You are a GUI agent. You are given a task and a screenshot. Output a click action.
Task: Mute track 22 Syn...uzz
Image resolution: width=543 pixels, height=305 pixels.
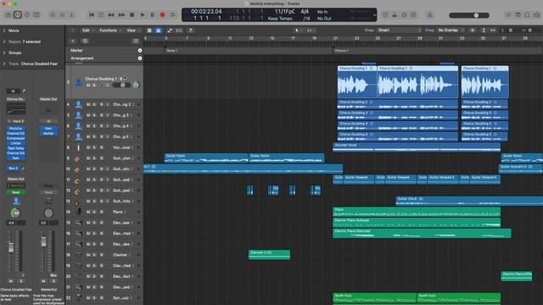(x=88, y=297)
